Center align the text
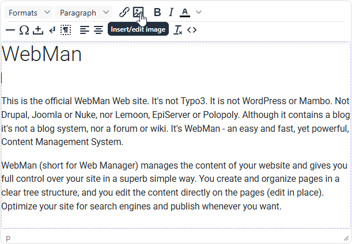This screenshot has width=352, height=244. 99,30
